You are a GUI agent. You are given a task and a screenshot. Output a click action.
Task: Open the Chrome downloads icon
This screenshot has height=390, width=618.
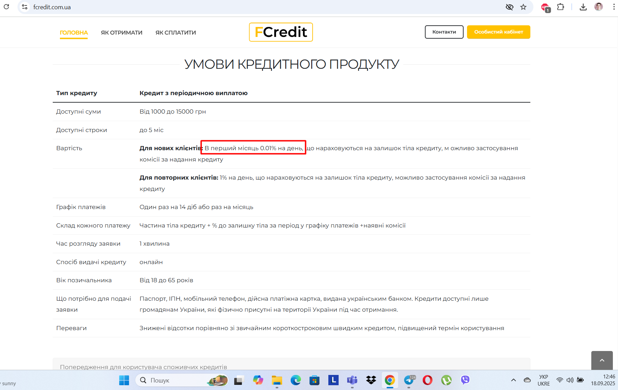click(583, 7)
